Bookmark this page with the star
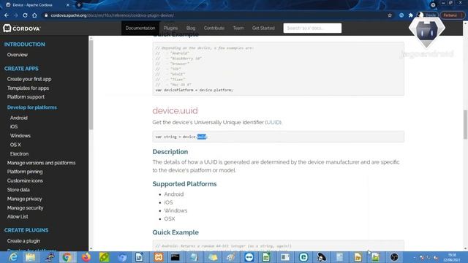The width and height of the screenshot is (468, 263). pos(390,15)
